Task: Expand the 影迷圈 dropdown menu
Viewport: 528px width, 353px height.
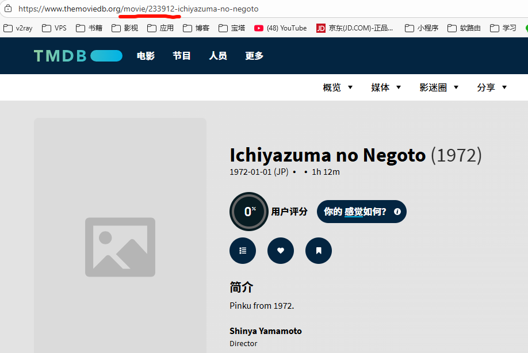Action: pos(439,87)
